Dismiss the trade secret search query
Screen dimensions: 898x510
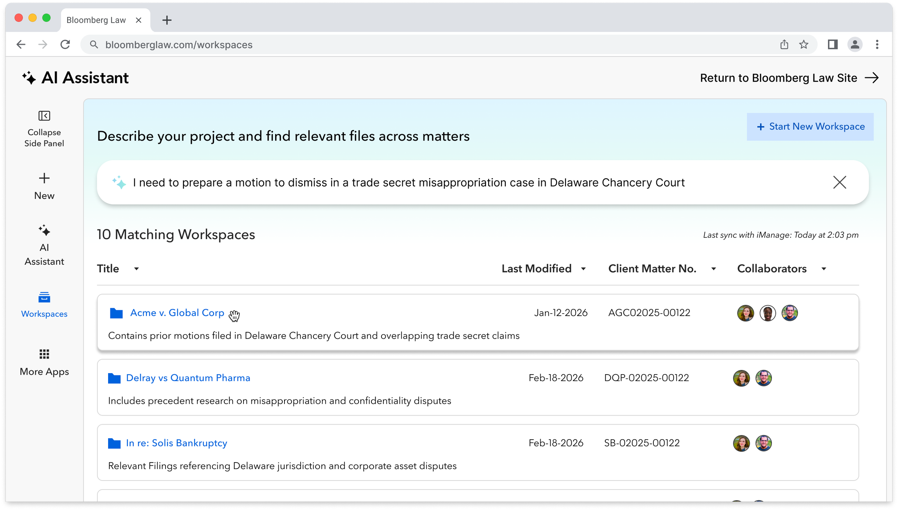click(839, 182)
